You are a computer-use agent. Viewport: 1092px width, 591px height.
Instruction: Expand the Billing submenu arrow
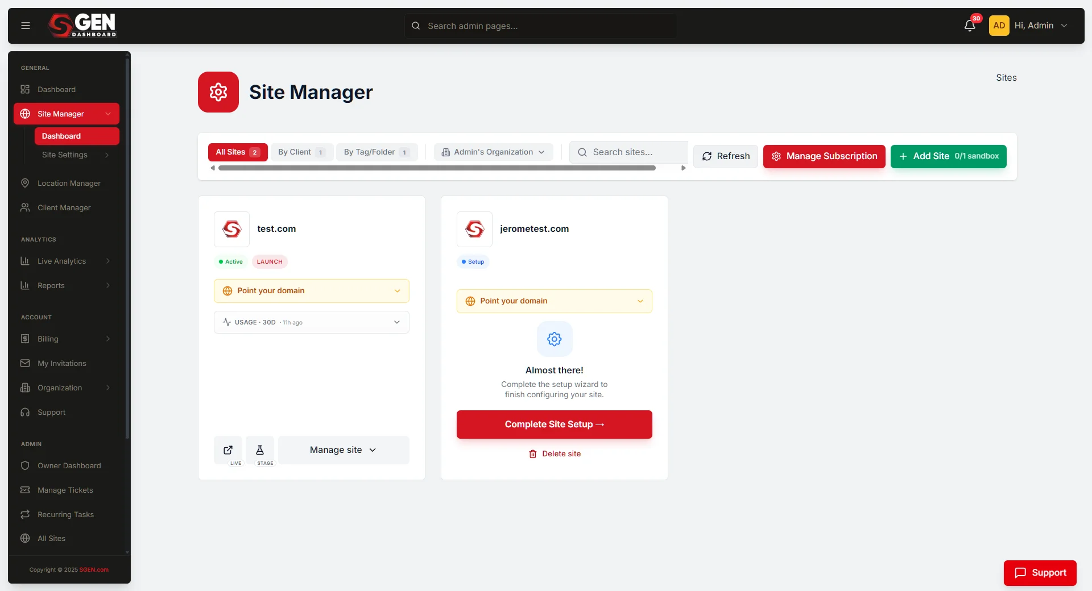(108, 339)
